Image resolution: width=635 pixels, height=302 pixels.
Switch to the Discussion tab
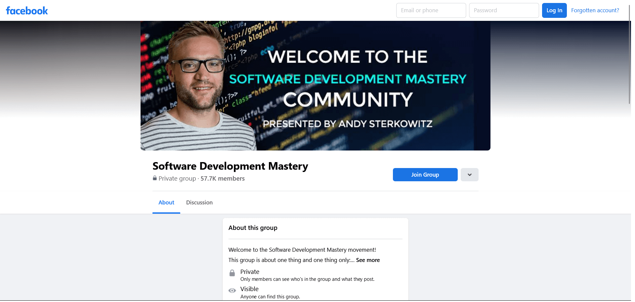(199, 202)
